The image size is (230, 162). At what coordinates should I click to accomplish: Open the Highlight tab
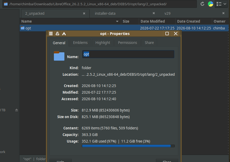103,43
